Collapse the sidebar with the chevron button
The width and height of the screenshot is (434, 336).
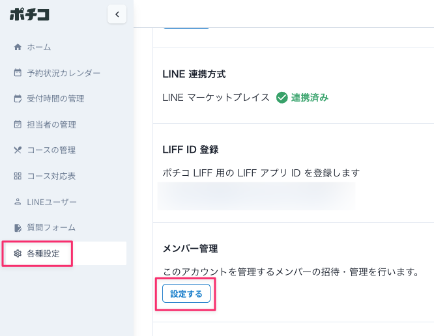pos(117,14)
